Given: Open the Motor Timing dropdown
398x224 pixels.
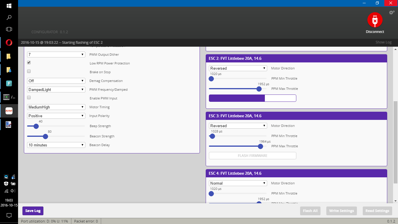Looking at the screenshot, I should pos(56,107).
